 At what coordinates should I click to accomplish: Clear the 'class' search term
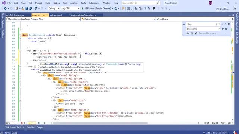pos(217,24)
